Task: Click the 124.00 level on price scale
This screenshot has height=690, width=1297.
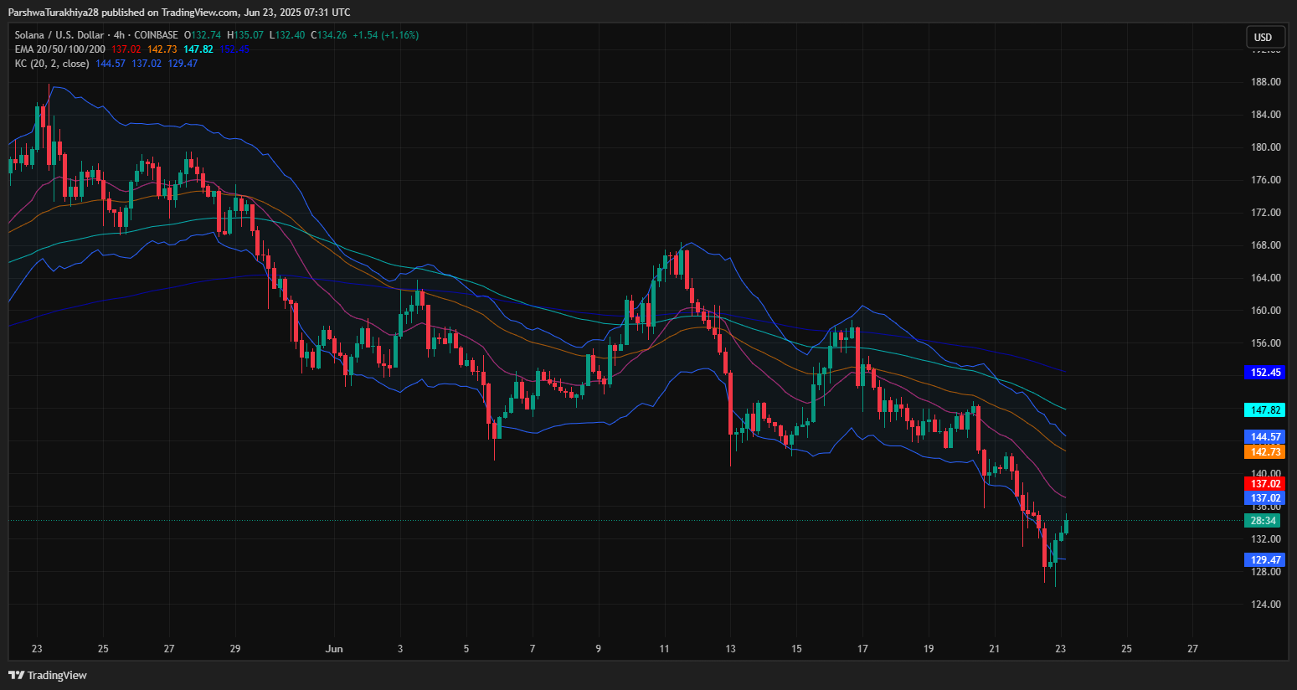Action: (x=1265, y=605)
